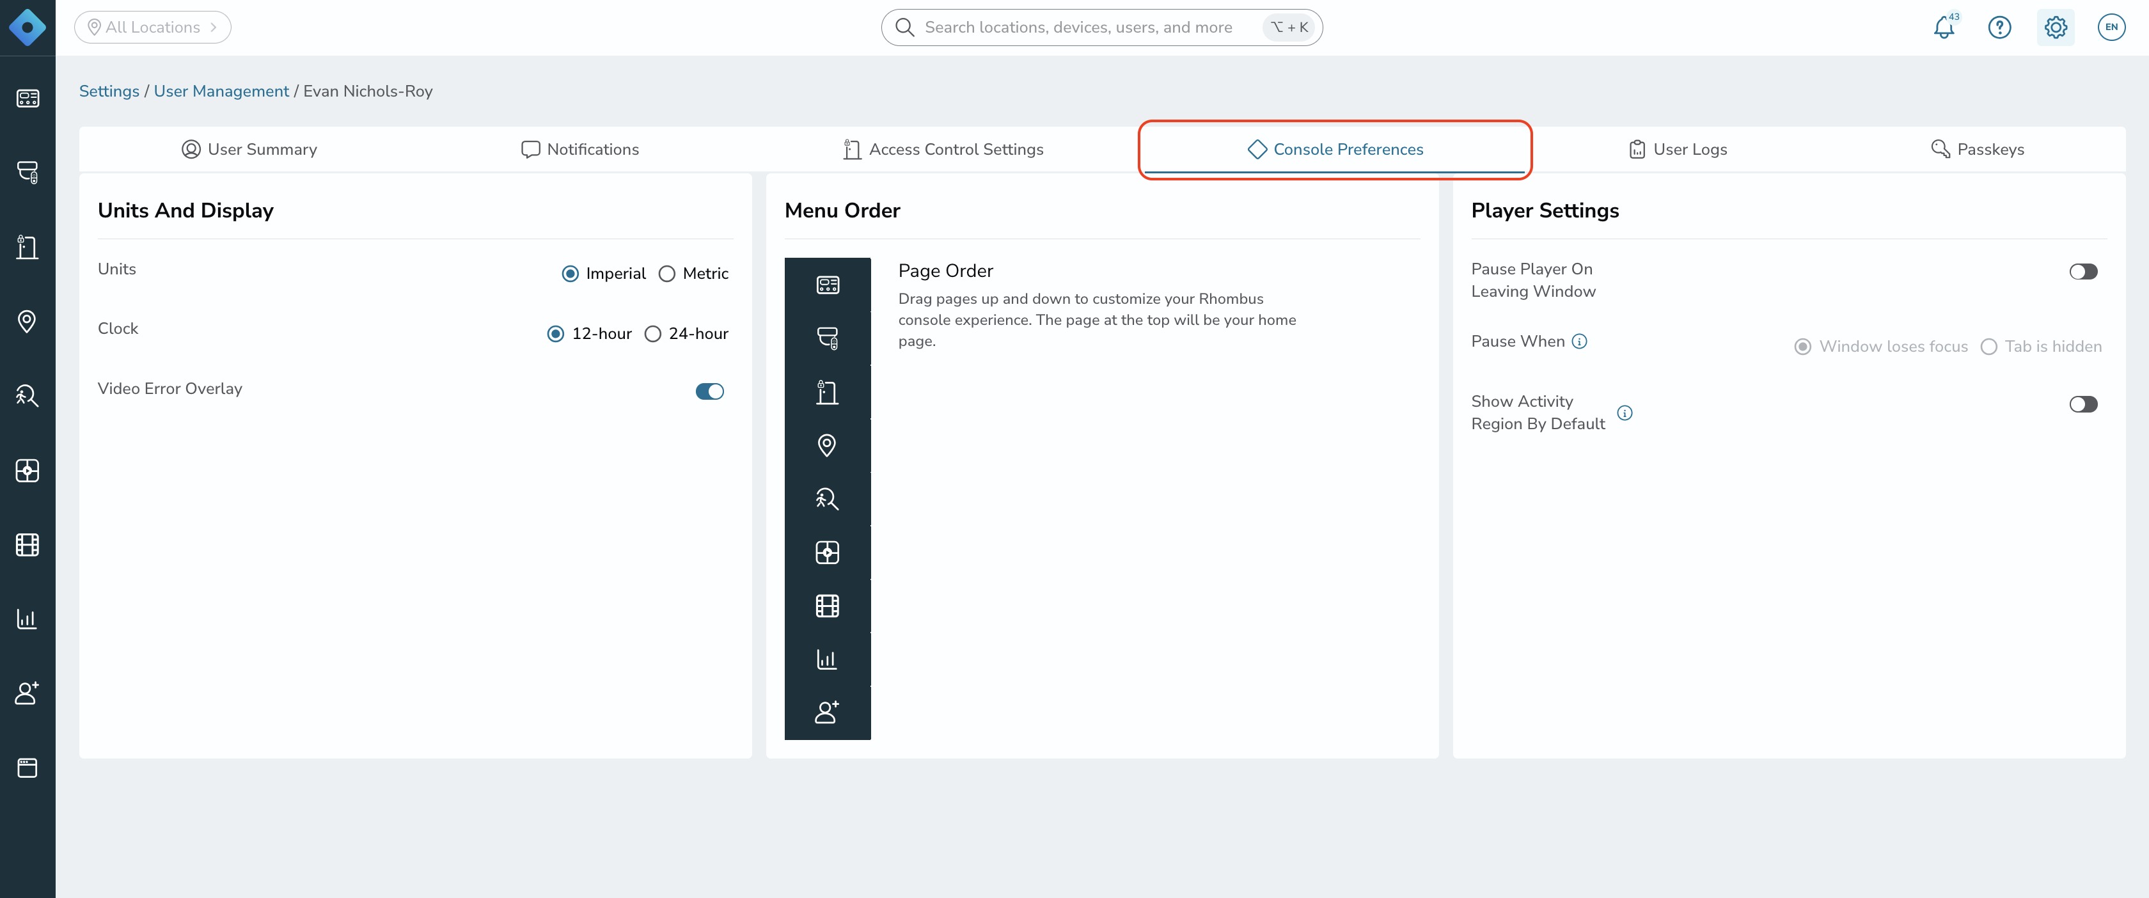The height and width of the screenshot is (898, 2149).
Task: Switch to Notifications tab
Action: point(580,150)
